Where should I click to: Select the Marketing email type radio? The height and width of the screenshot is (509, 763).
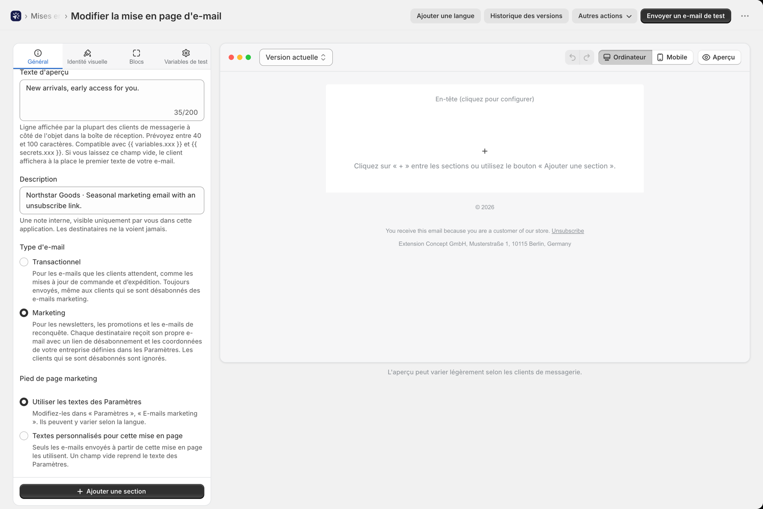pyautogui.click(x=24, y=313)
